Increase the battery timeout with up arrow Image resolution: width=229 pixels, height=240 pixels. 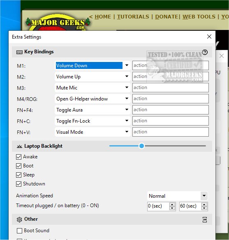tap(204, 204)
